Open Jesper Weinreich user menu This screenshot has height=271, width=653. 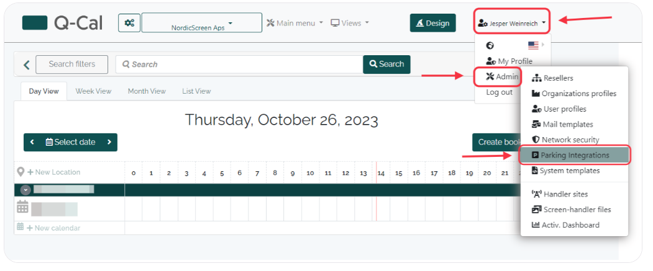tap(512, 24)
